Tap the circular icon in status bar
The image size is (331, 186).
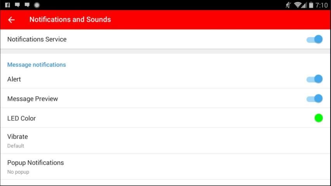tap(37, 5)
